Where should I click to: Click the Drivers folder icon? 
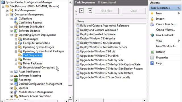[20, 59]
